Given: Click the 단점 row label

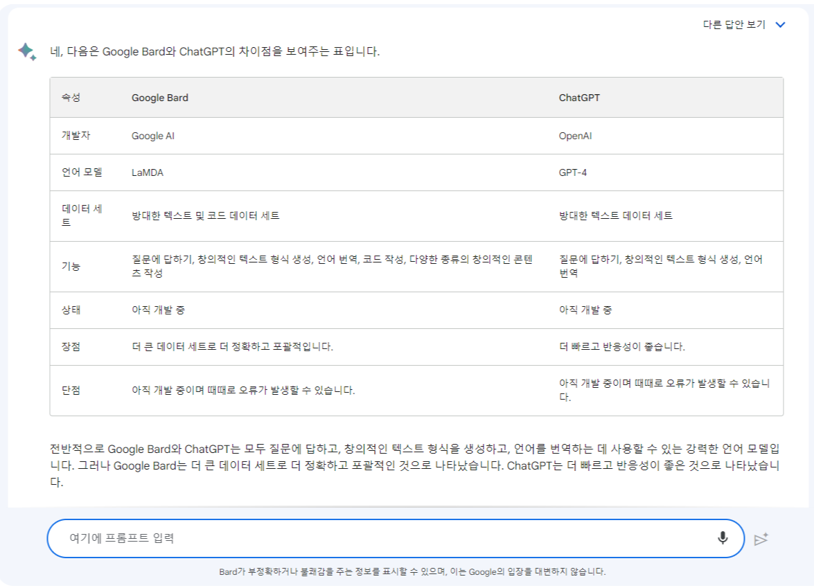Looking at the screenshot, I should click(71, 391).
